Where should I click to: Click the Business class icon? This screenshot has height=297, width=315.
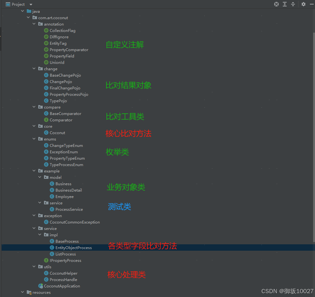[52, 184]
